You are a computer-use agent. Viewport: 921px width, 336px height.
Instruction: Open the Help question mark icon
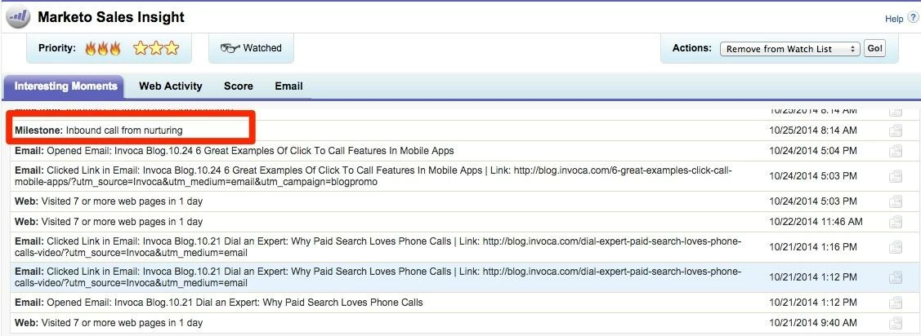912,18
